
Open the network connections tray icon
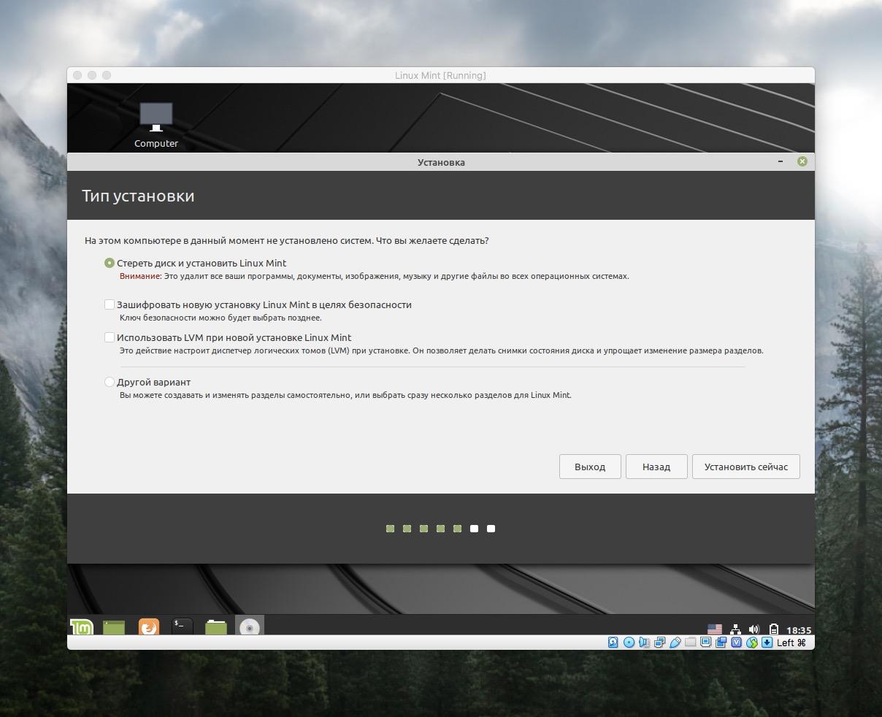pyautogui.click(x=735, y=629)
